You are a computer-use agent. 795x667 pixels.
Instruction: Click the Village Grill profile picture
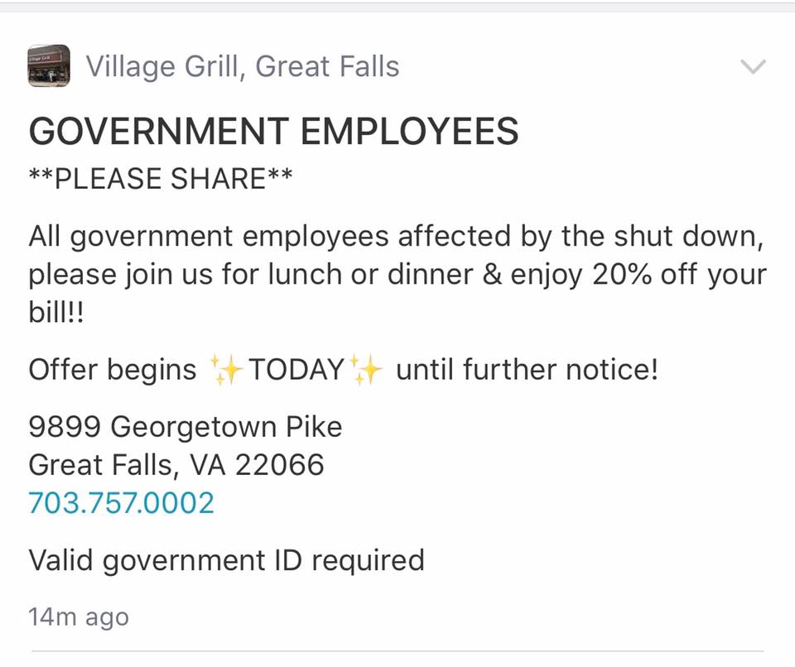[x=49, y=66]
